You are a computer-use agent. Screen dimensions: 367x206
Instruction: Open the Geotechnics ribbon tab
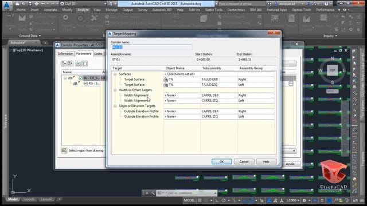[x=236, y=10]
